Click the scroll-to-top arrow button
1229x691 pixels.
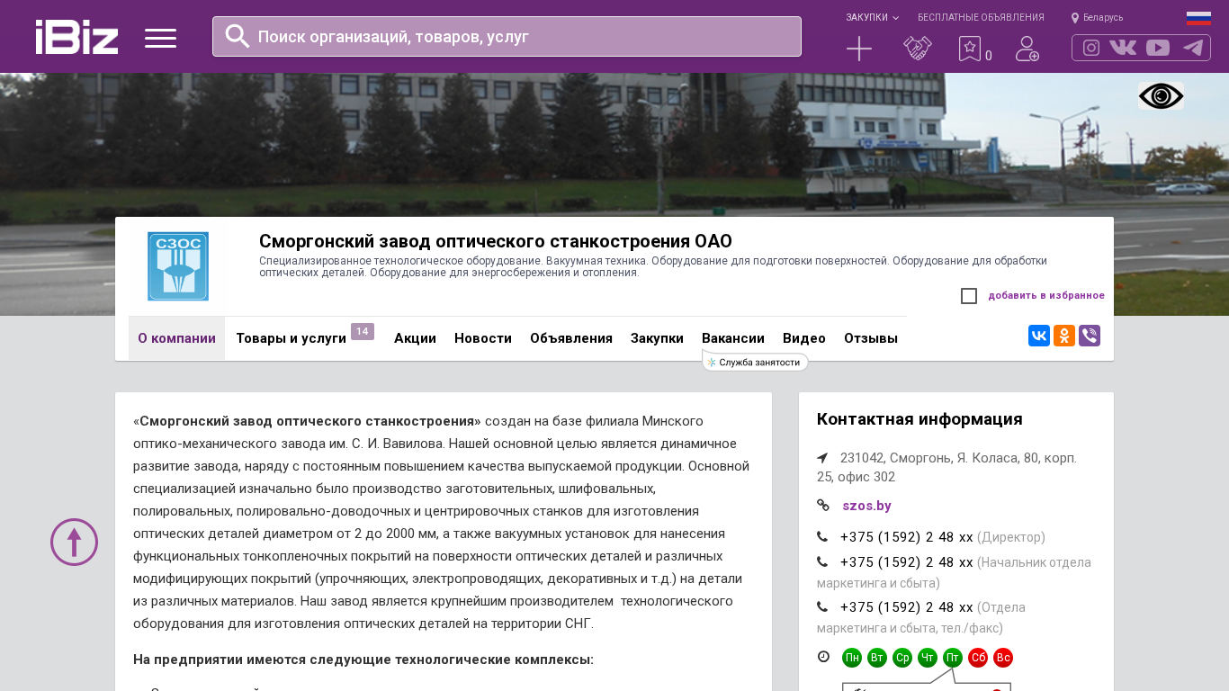[x=74, y=542]
